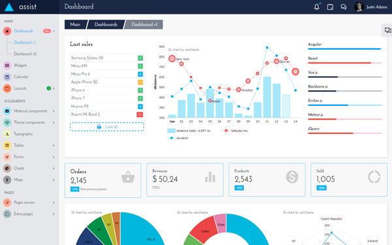Image resolution: width=392 pixels, height=245 pixels.
Task: Click Xiaomi Mi Band 2 sales row
Action: pos(106,114)
